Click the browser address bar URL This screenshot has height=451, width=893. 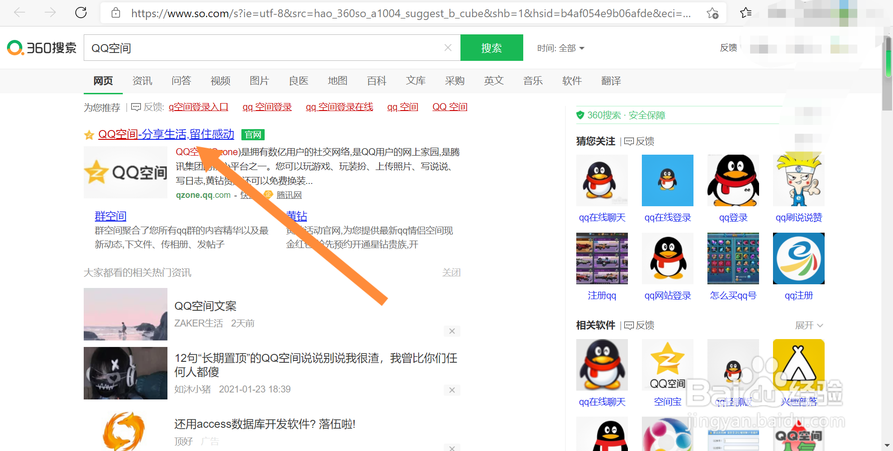pos(411,13)
